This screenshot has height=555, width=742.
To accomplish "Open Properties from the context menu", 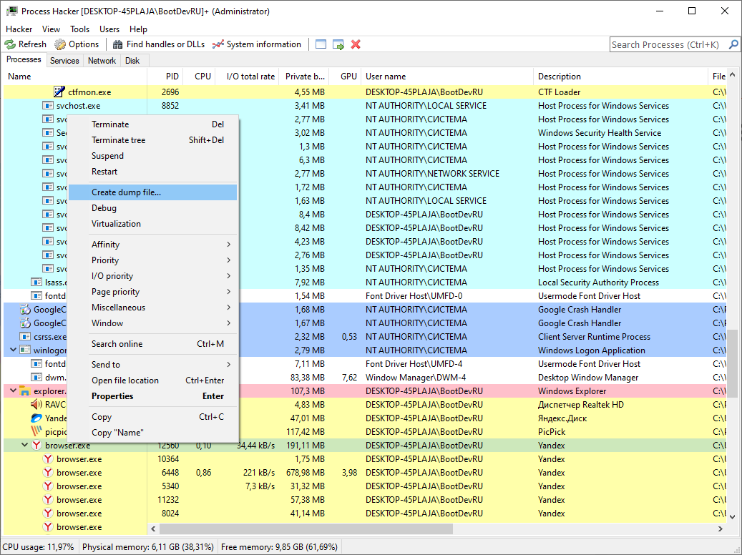I will click(153, 396).
